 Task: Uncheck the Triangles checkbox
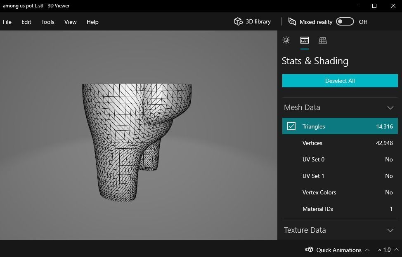click(291, 126)
